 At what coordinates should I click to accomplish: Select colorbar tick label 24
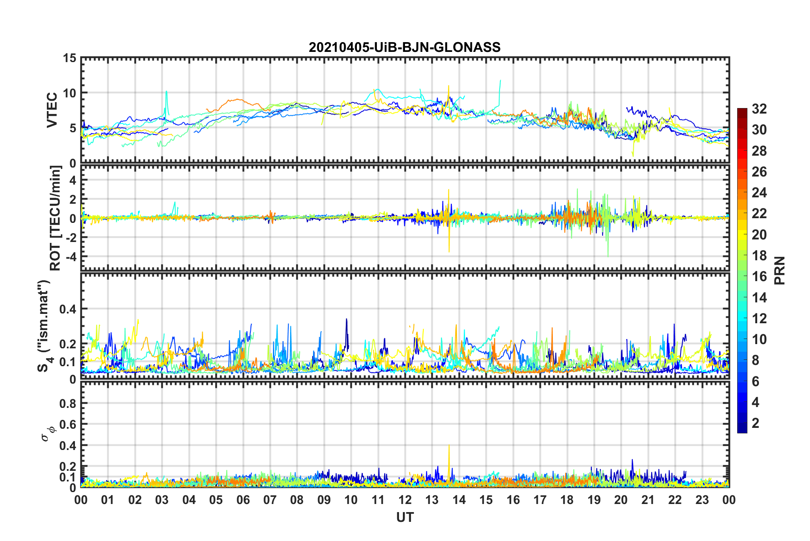pos(759,193)
